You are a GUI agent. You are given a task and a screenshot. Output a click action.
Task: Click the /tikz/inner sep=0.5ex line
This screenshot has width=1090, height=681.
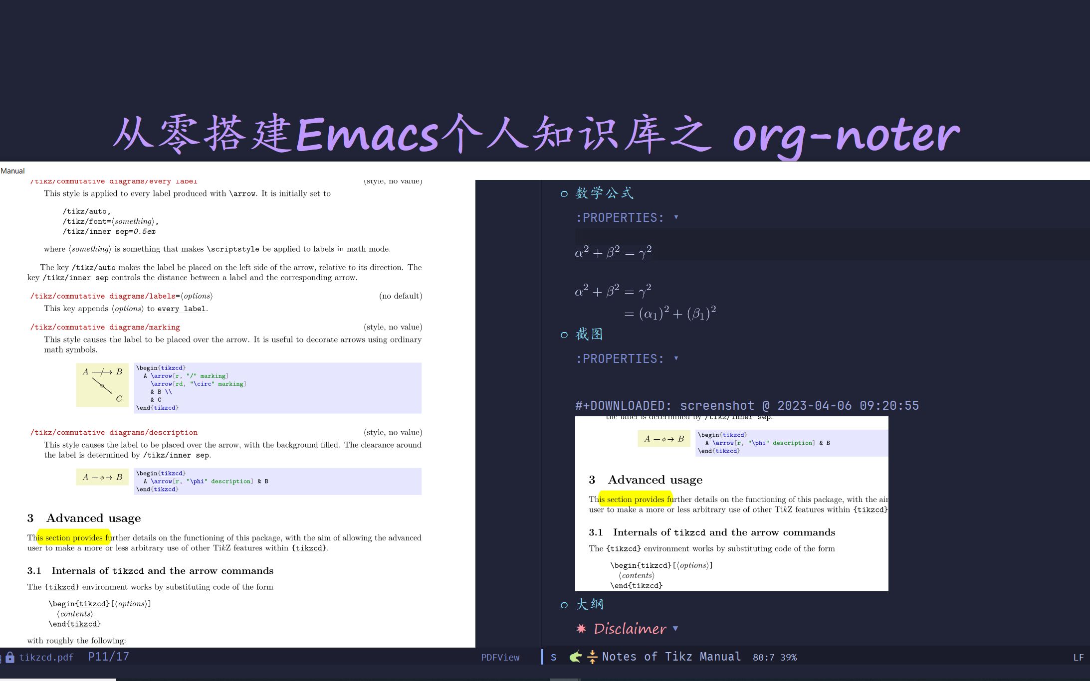[x=109, y=232]
